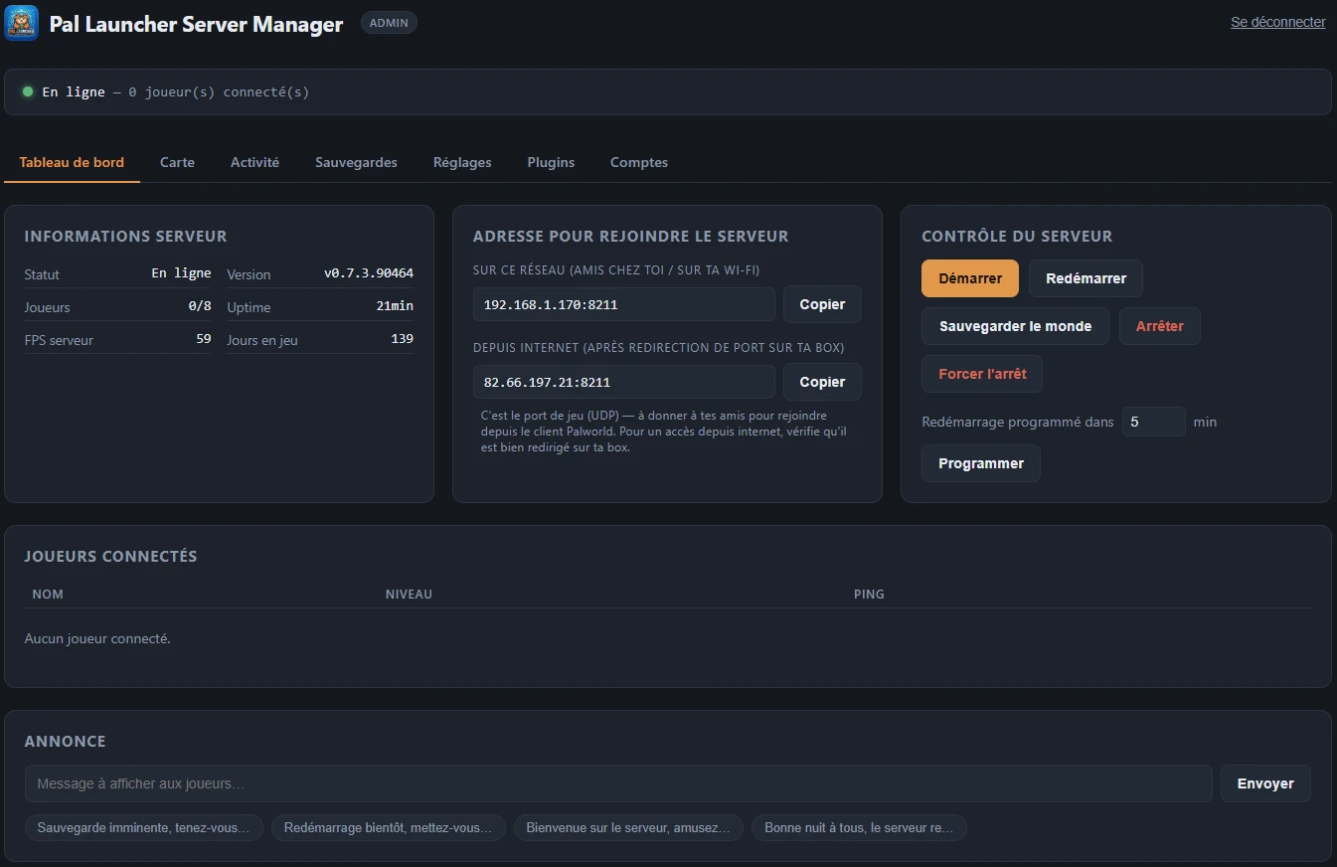Viewport: 1337px width, 867px height.
Task: Click Forcer l'arrêt
Action: click(x=982, y=374)
